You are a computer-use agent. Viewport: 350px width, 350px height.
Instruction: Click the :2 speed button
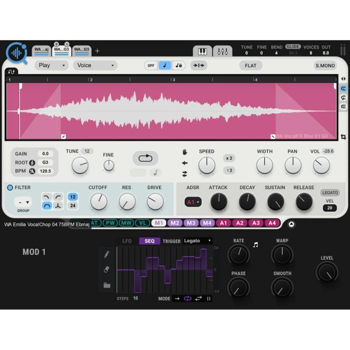click(229, 170)
